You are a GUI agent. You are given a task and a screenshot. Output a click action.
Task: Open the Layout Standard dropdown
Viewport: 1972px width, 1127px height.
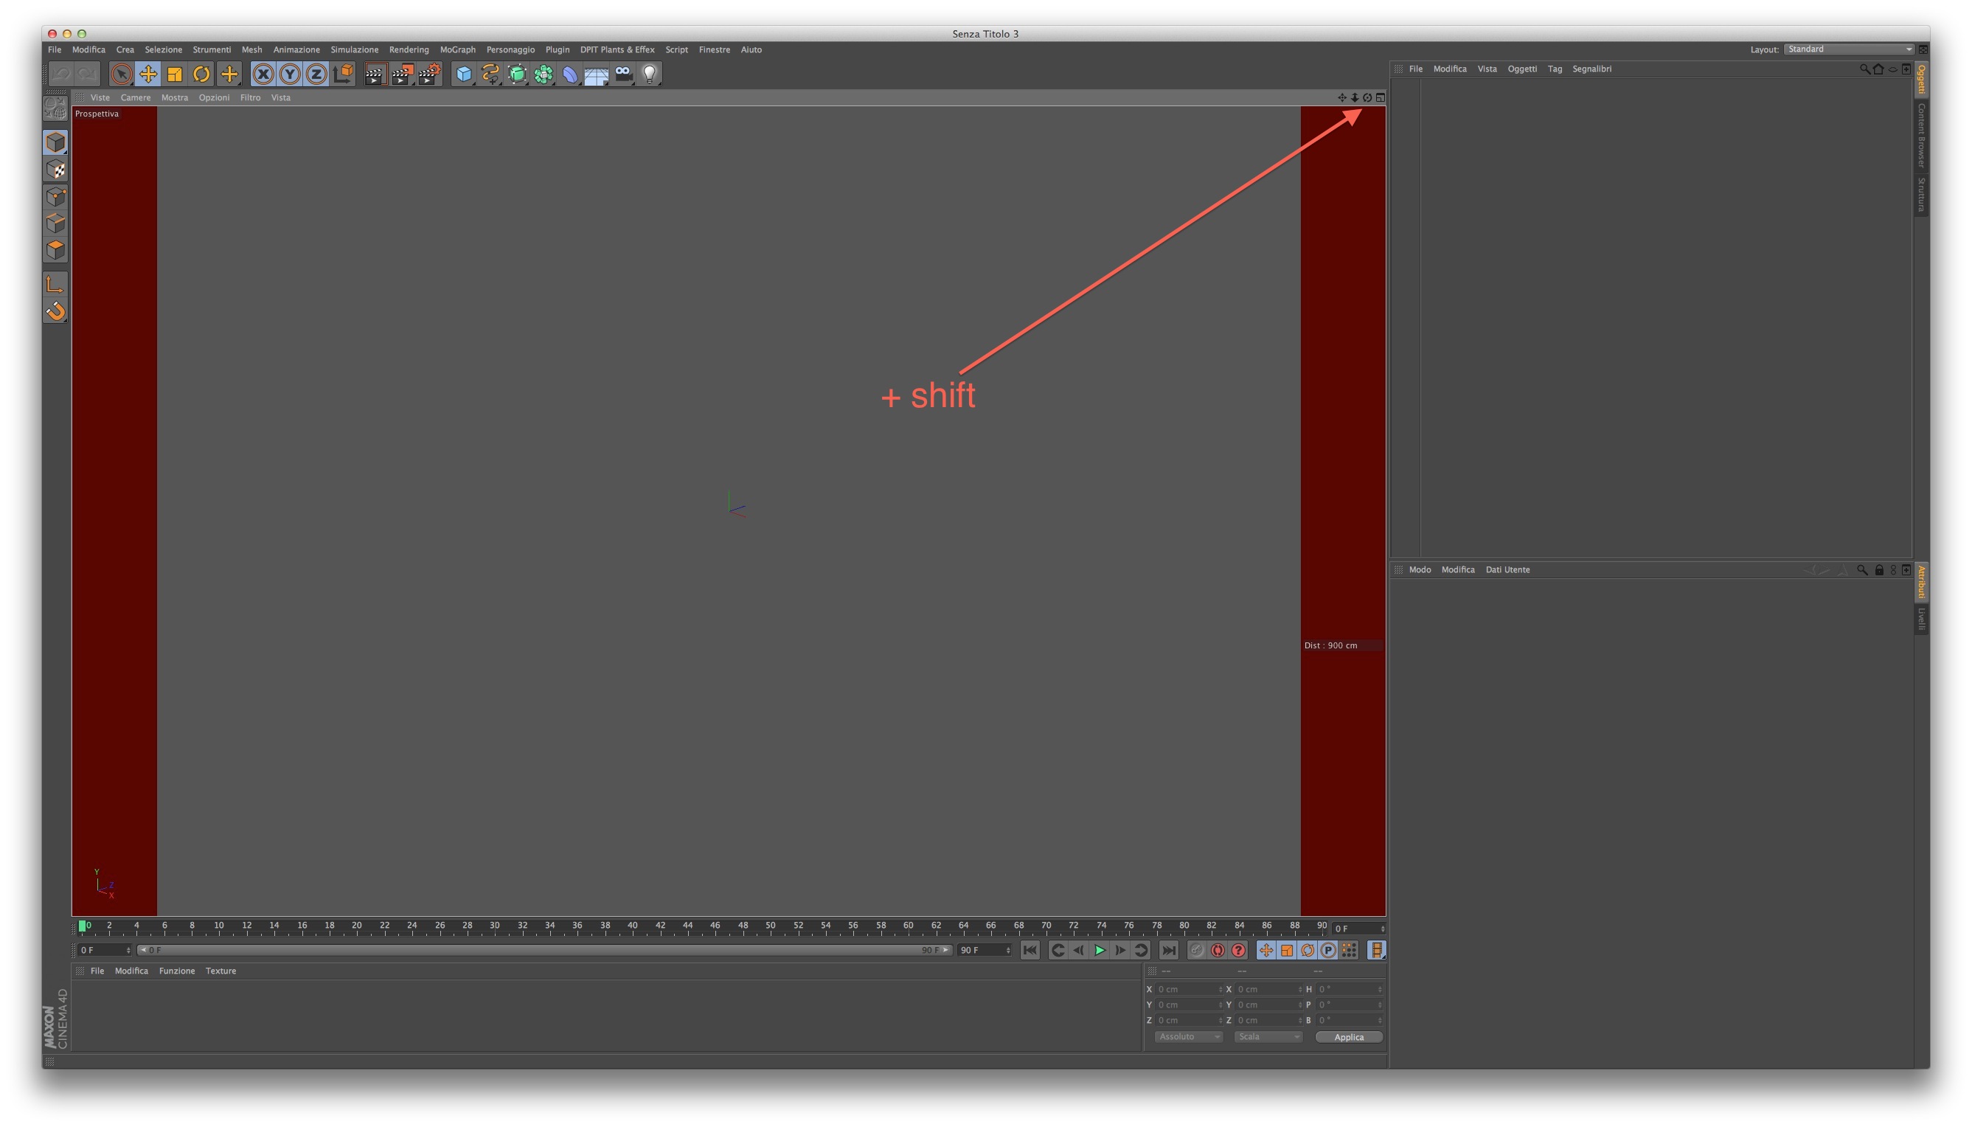[x=1848, y=49]
